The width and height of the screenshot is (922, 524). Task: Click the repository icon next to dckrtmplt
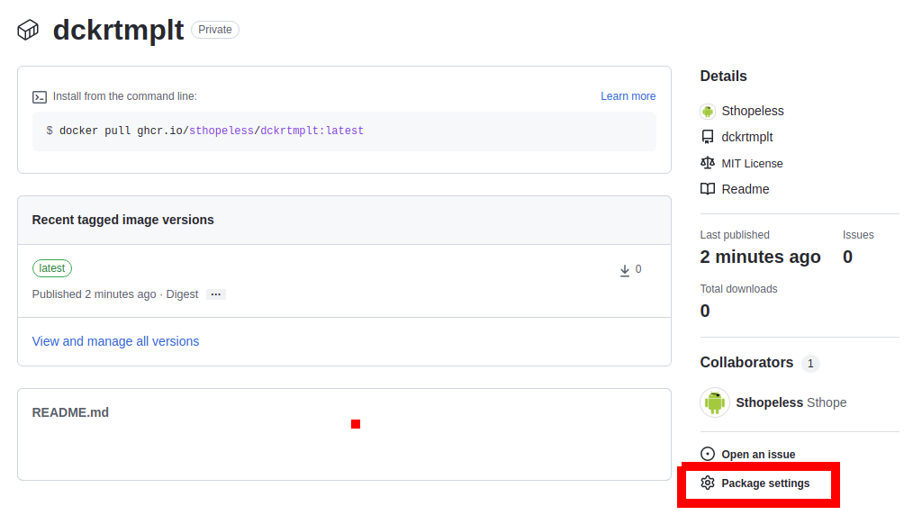pos(707,138)
